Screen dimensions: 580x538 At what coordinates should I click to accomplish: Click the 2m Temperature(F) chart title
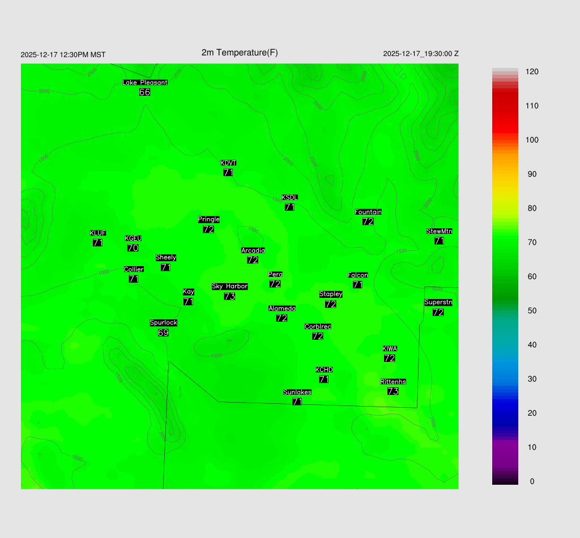coord(240,53)
